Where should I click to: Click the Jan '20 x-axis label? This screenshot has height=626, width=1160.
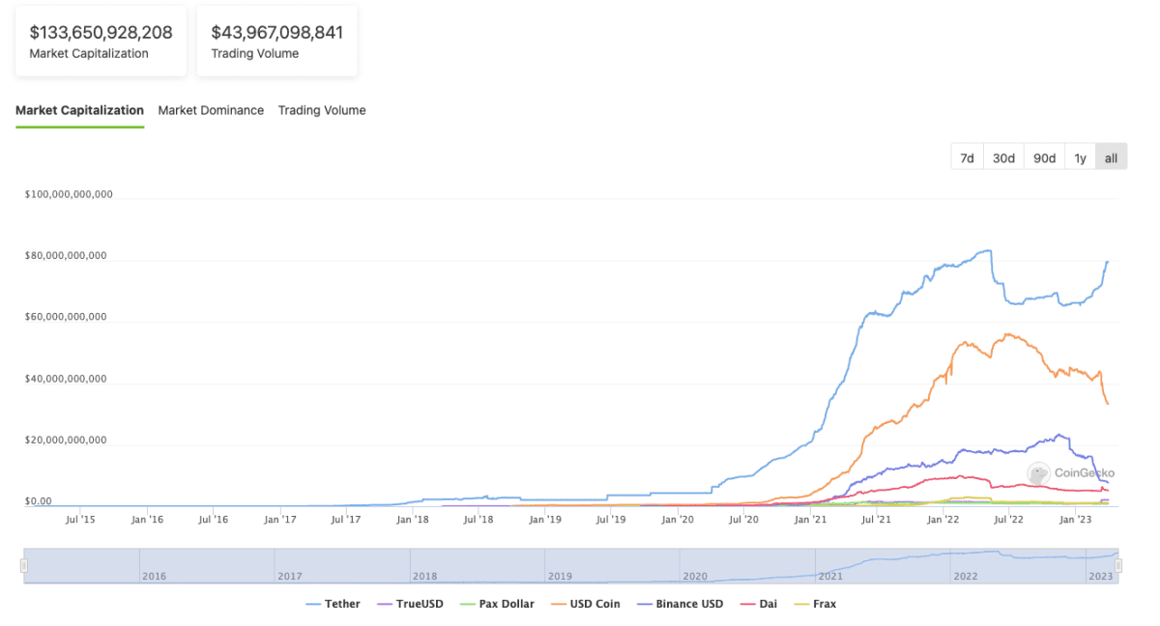coord(678,520)
